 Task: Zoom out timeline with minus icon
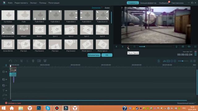pos(172,61)
